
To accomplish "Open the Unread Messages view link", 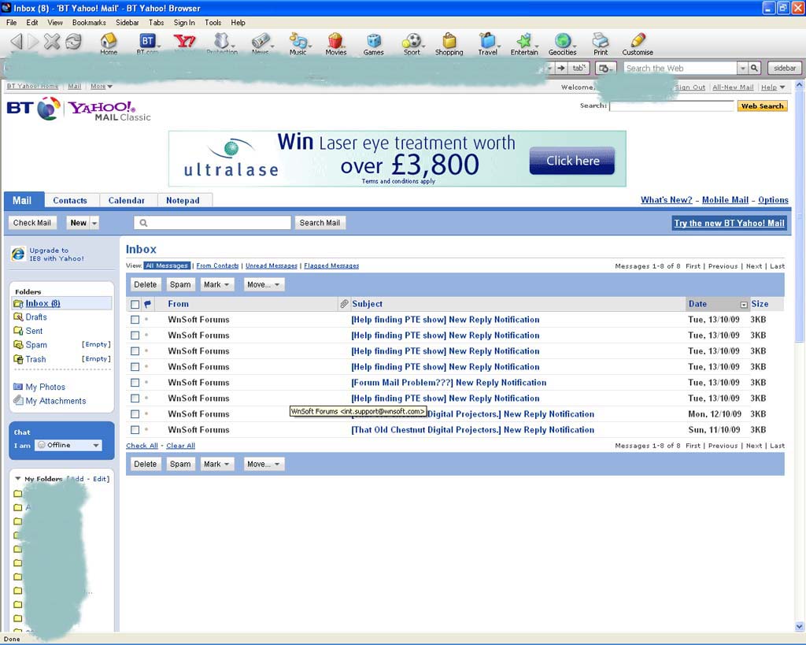I will click(272, 266).
